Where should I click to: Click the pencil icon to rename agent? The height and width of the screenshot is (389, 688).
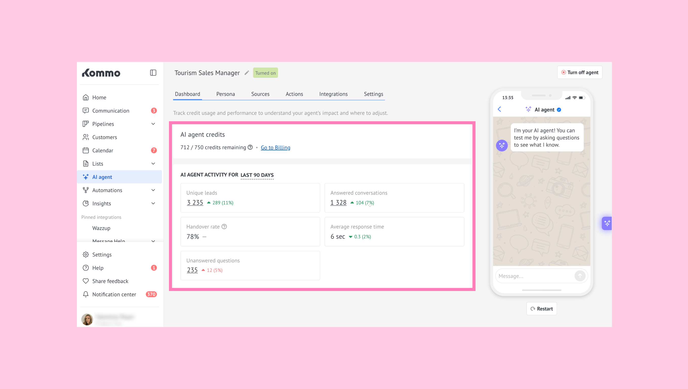(x=247, y=73)
